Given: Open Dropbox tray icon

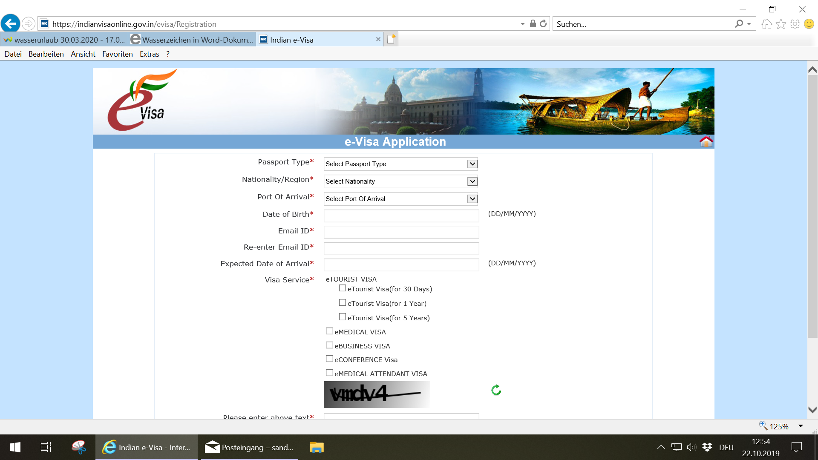Looking at the screenshot, I should tap(707, 447).
